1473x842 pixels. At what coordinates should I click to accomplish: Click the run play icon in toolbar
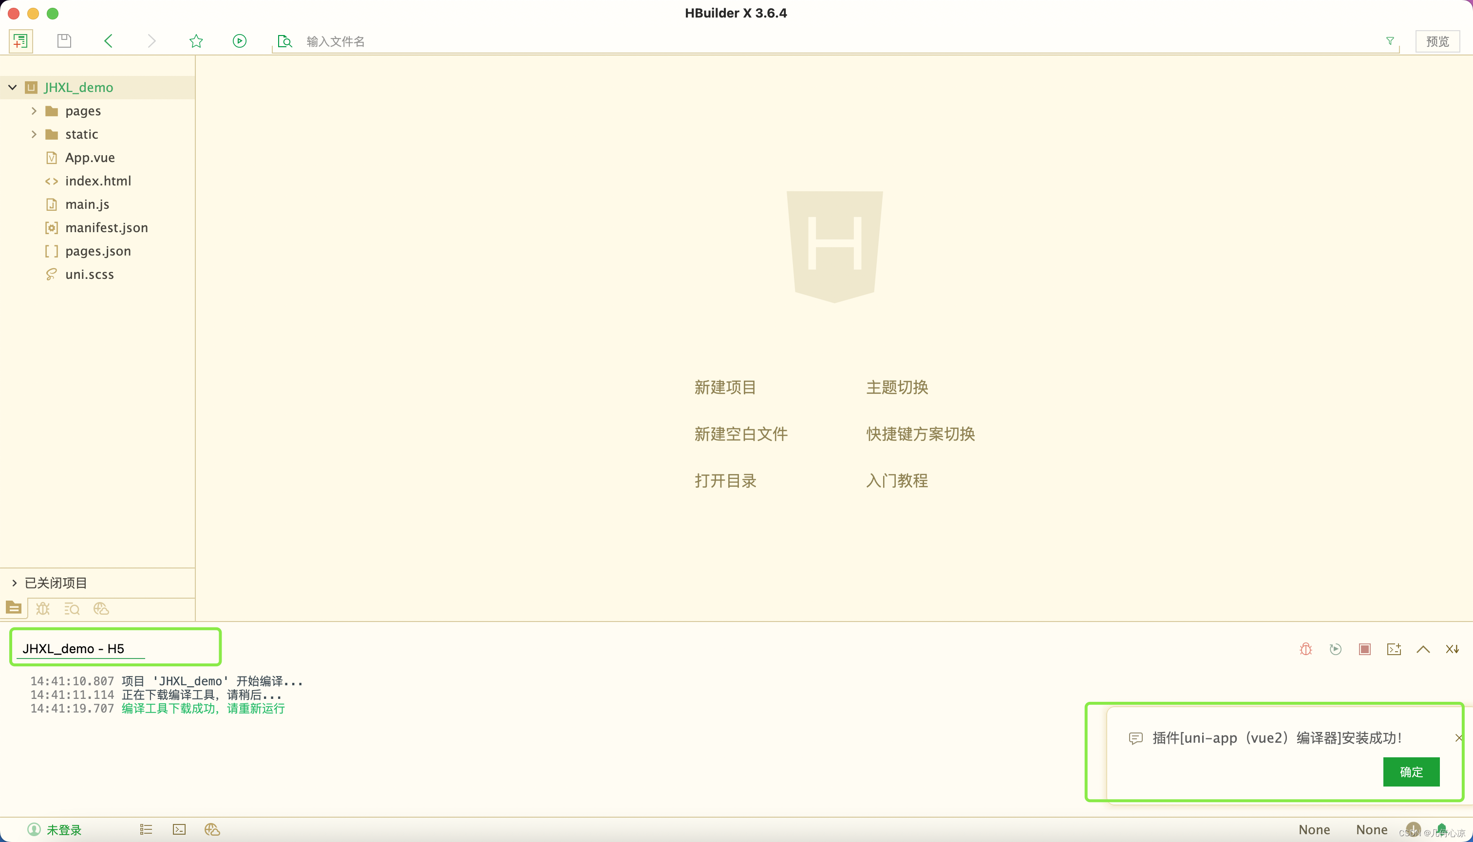240,41
